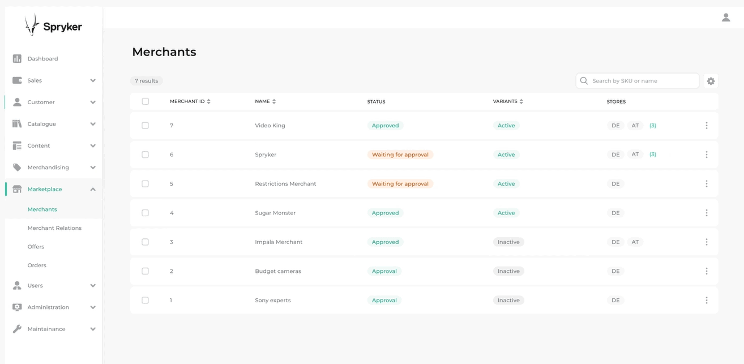Open actions menu for Sugar Monster
Viewport: 744px width, 364px height.
[707, 213]
